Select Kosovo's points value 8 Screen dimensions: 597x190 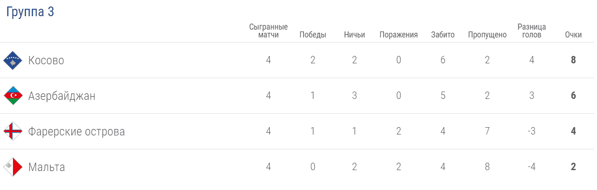573,61
